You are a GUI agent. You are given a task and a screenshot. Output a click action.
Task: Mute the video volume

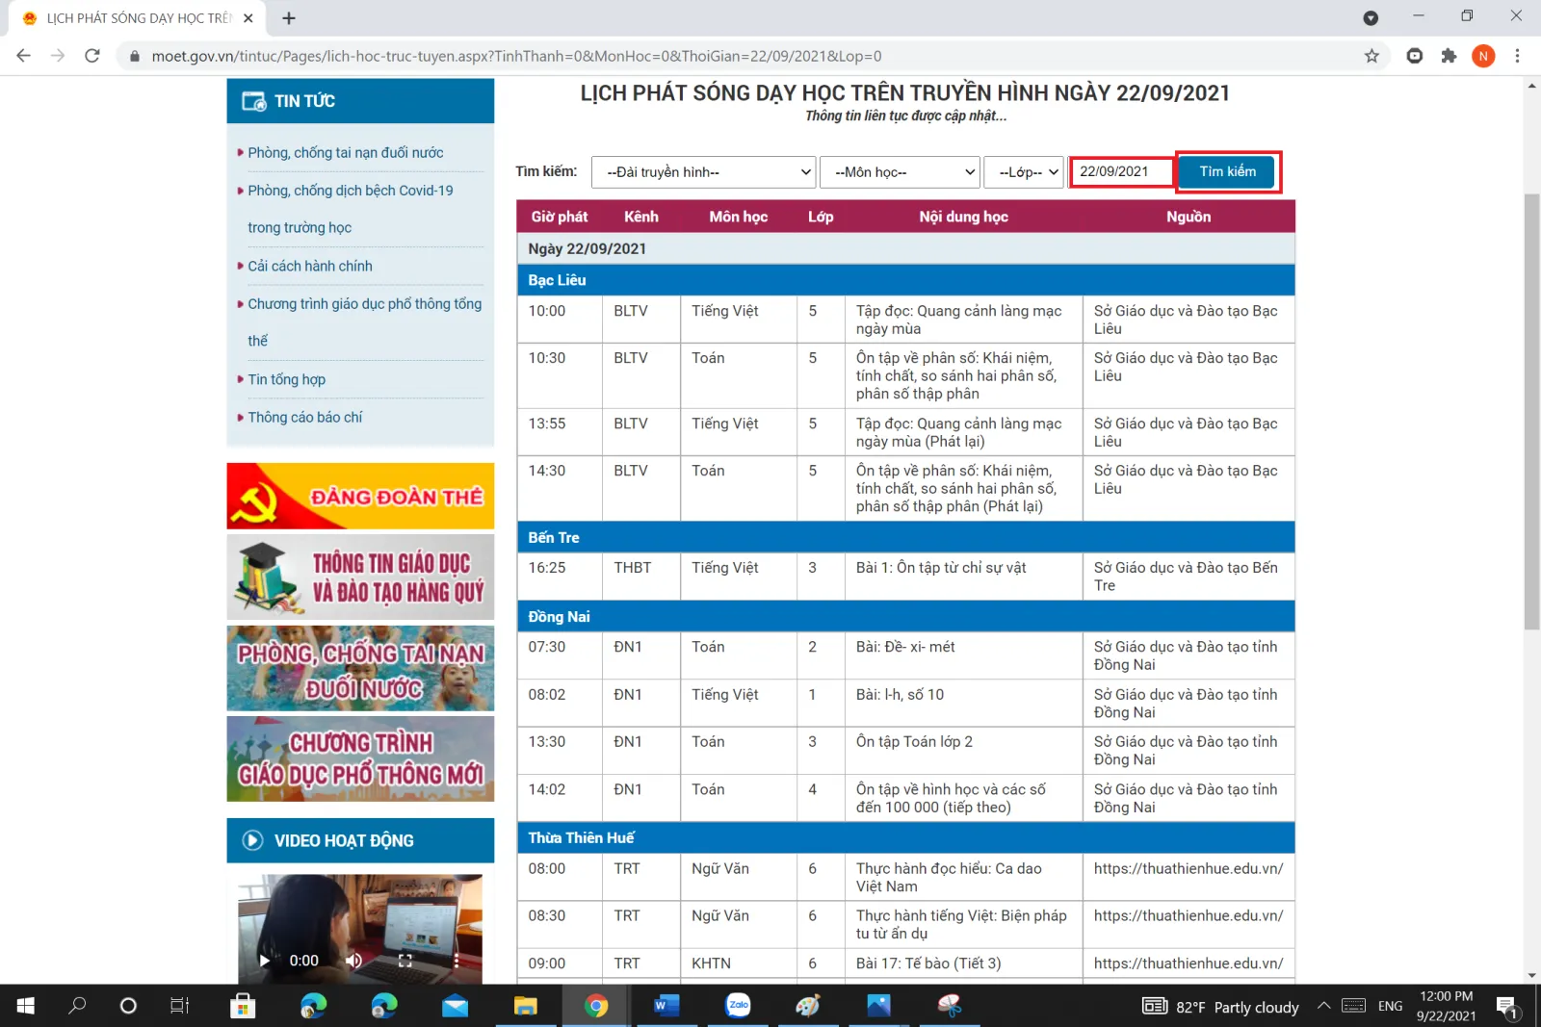(353, 961)
